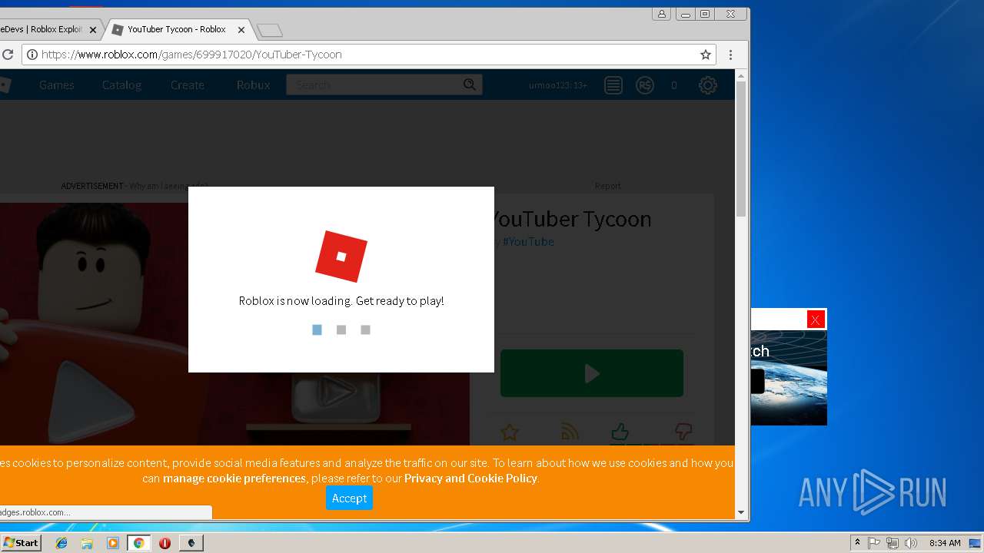Open the Windows Start menu
The height and width of the screenshot is (553, 984).
click(21, 543)
